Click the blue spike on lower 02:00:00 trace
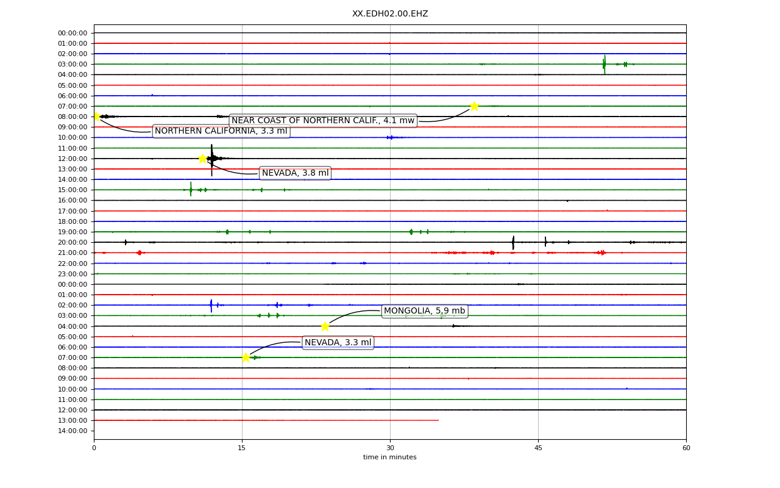The image size is (780, 488). pyautogui.click(x=211, y=305)
